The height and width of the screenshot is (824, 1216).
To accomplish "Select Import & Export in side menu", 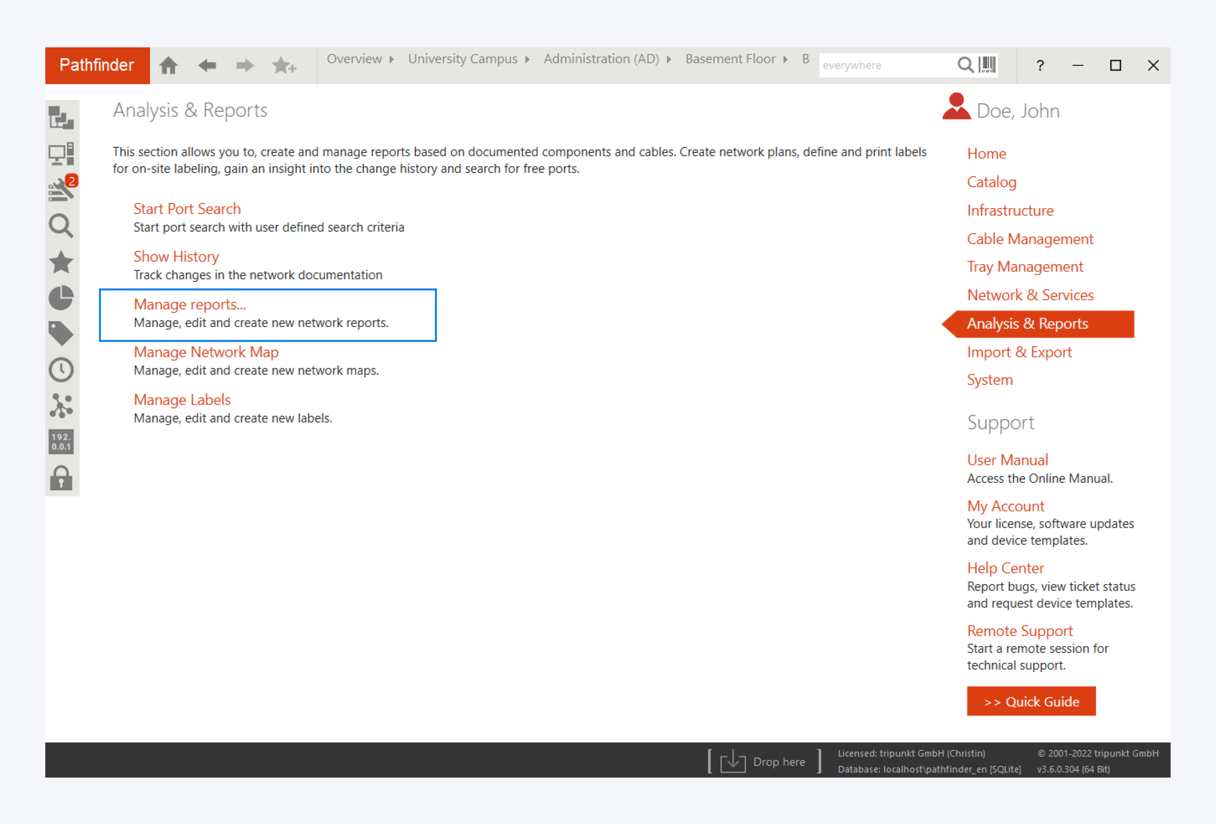I will [x=1019, y=352].
